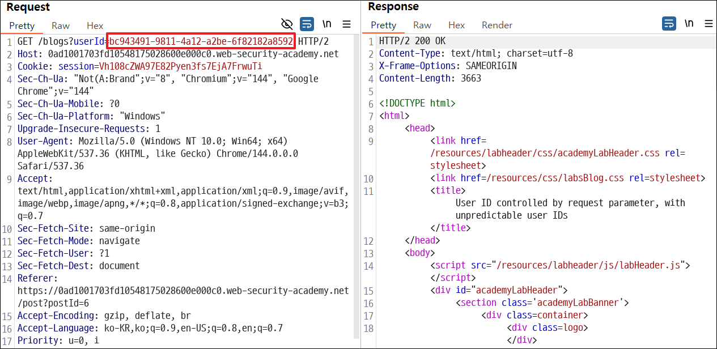Click the highlighted userId GUID value
The height and width of the screenshot is (349, 717).
[x=201, y=41]
